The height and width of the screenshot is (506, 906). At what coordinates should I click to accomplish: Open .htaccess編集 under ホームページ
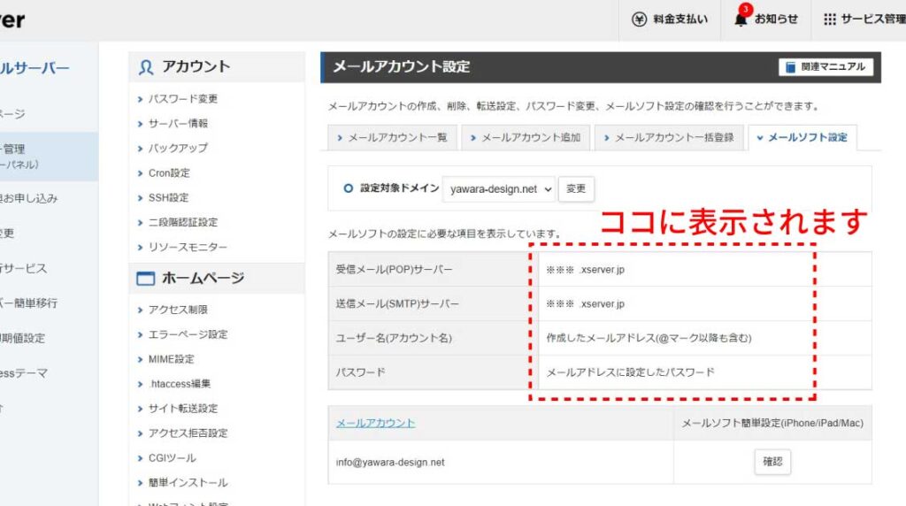tap(179, 384)
